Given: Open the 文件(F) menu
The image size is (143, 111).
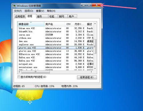Looking at the screenshot, I should click(18, 11).
